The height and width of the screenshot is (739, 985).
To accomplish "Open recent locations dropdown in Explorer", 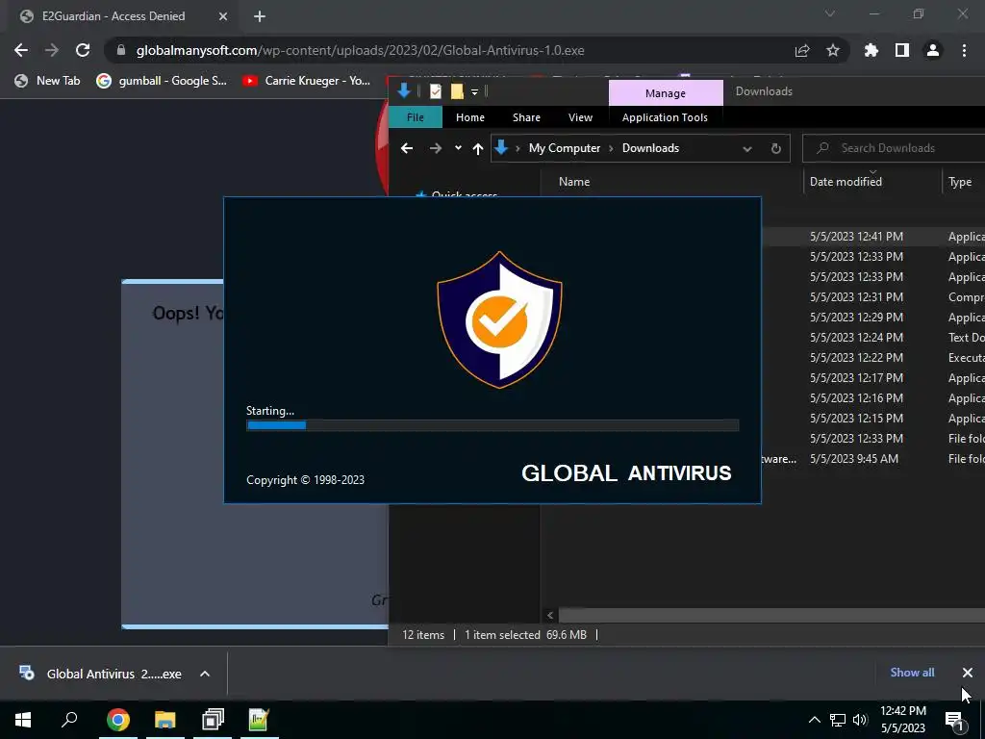I will 458,148.
